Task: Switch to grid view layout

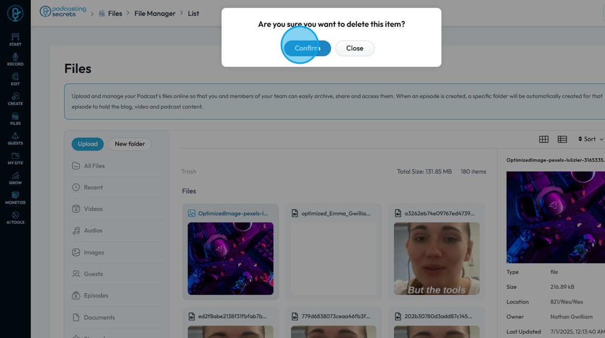Action: 543,139
